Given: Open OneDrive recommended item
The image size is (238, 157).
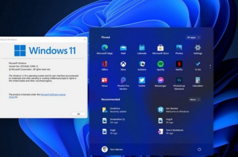Looking at the screenshot, I should click(114, 110).
